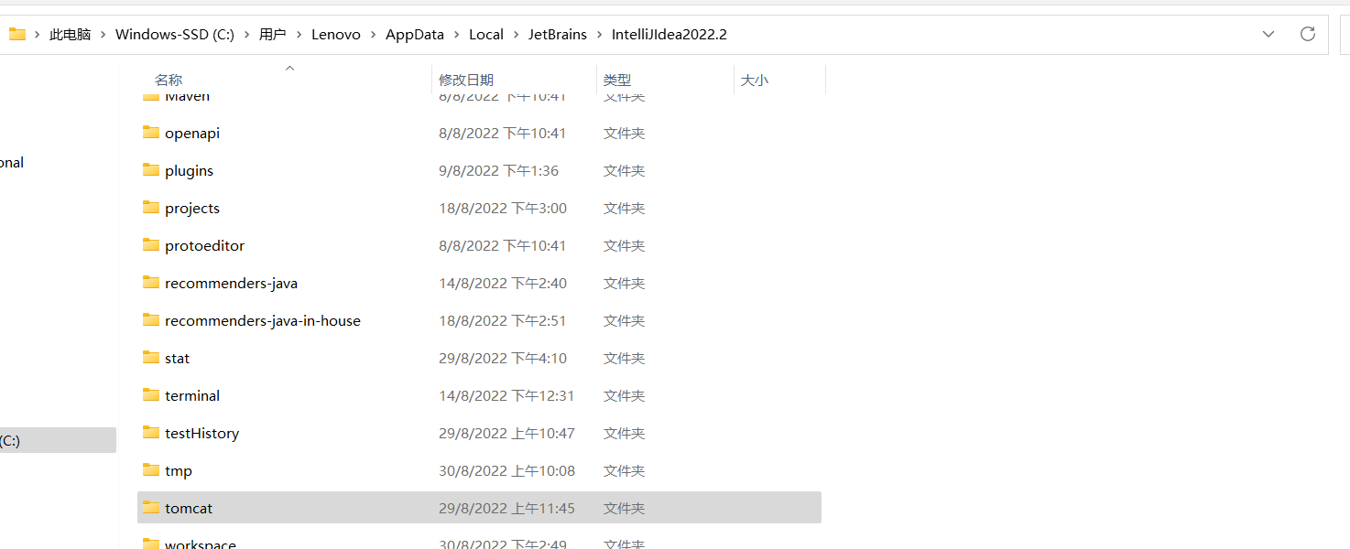Click the folder icon at address bar start
This screenshot has width=1350, height=549.
16,34
